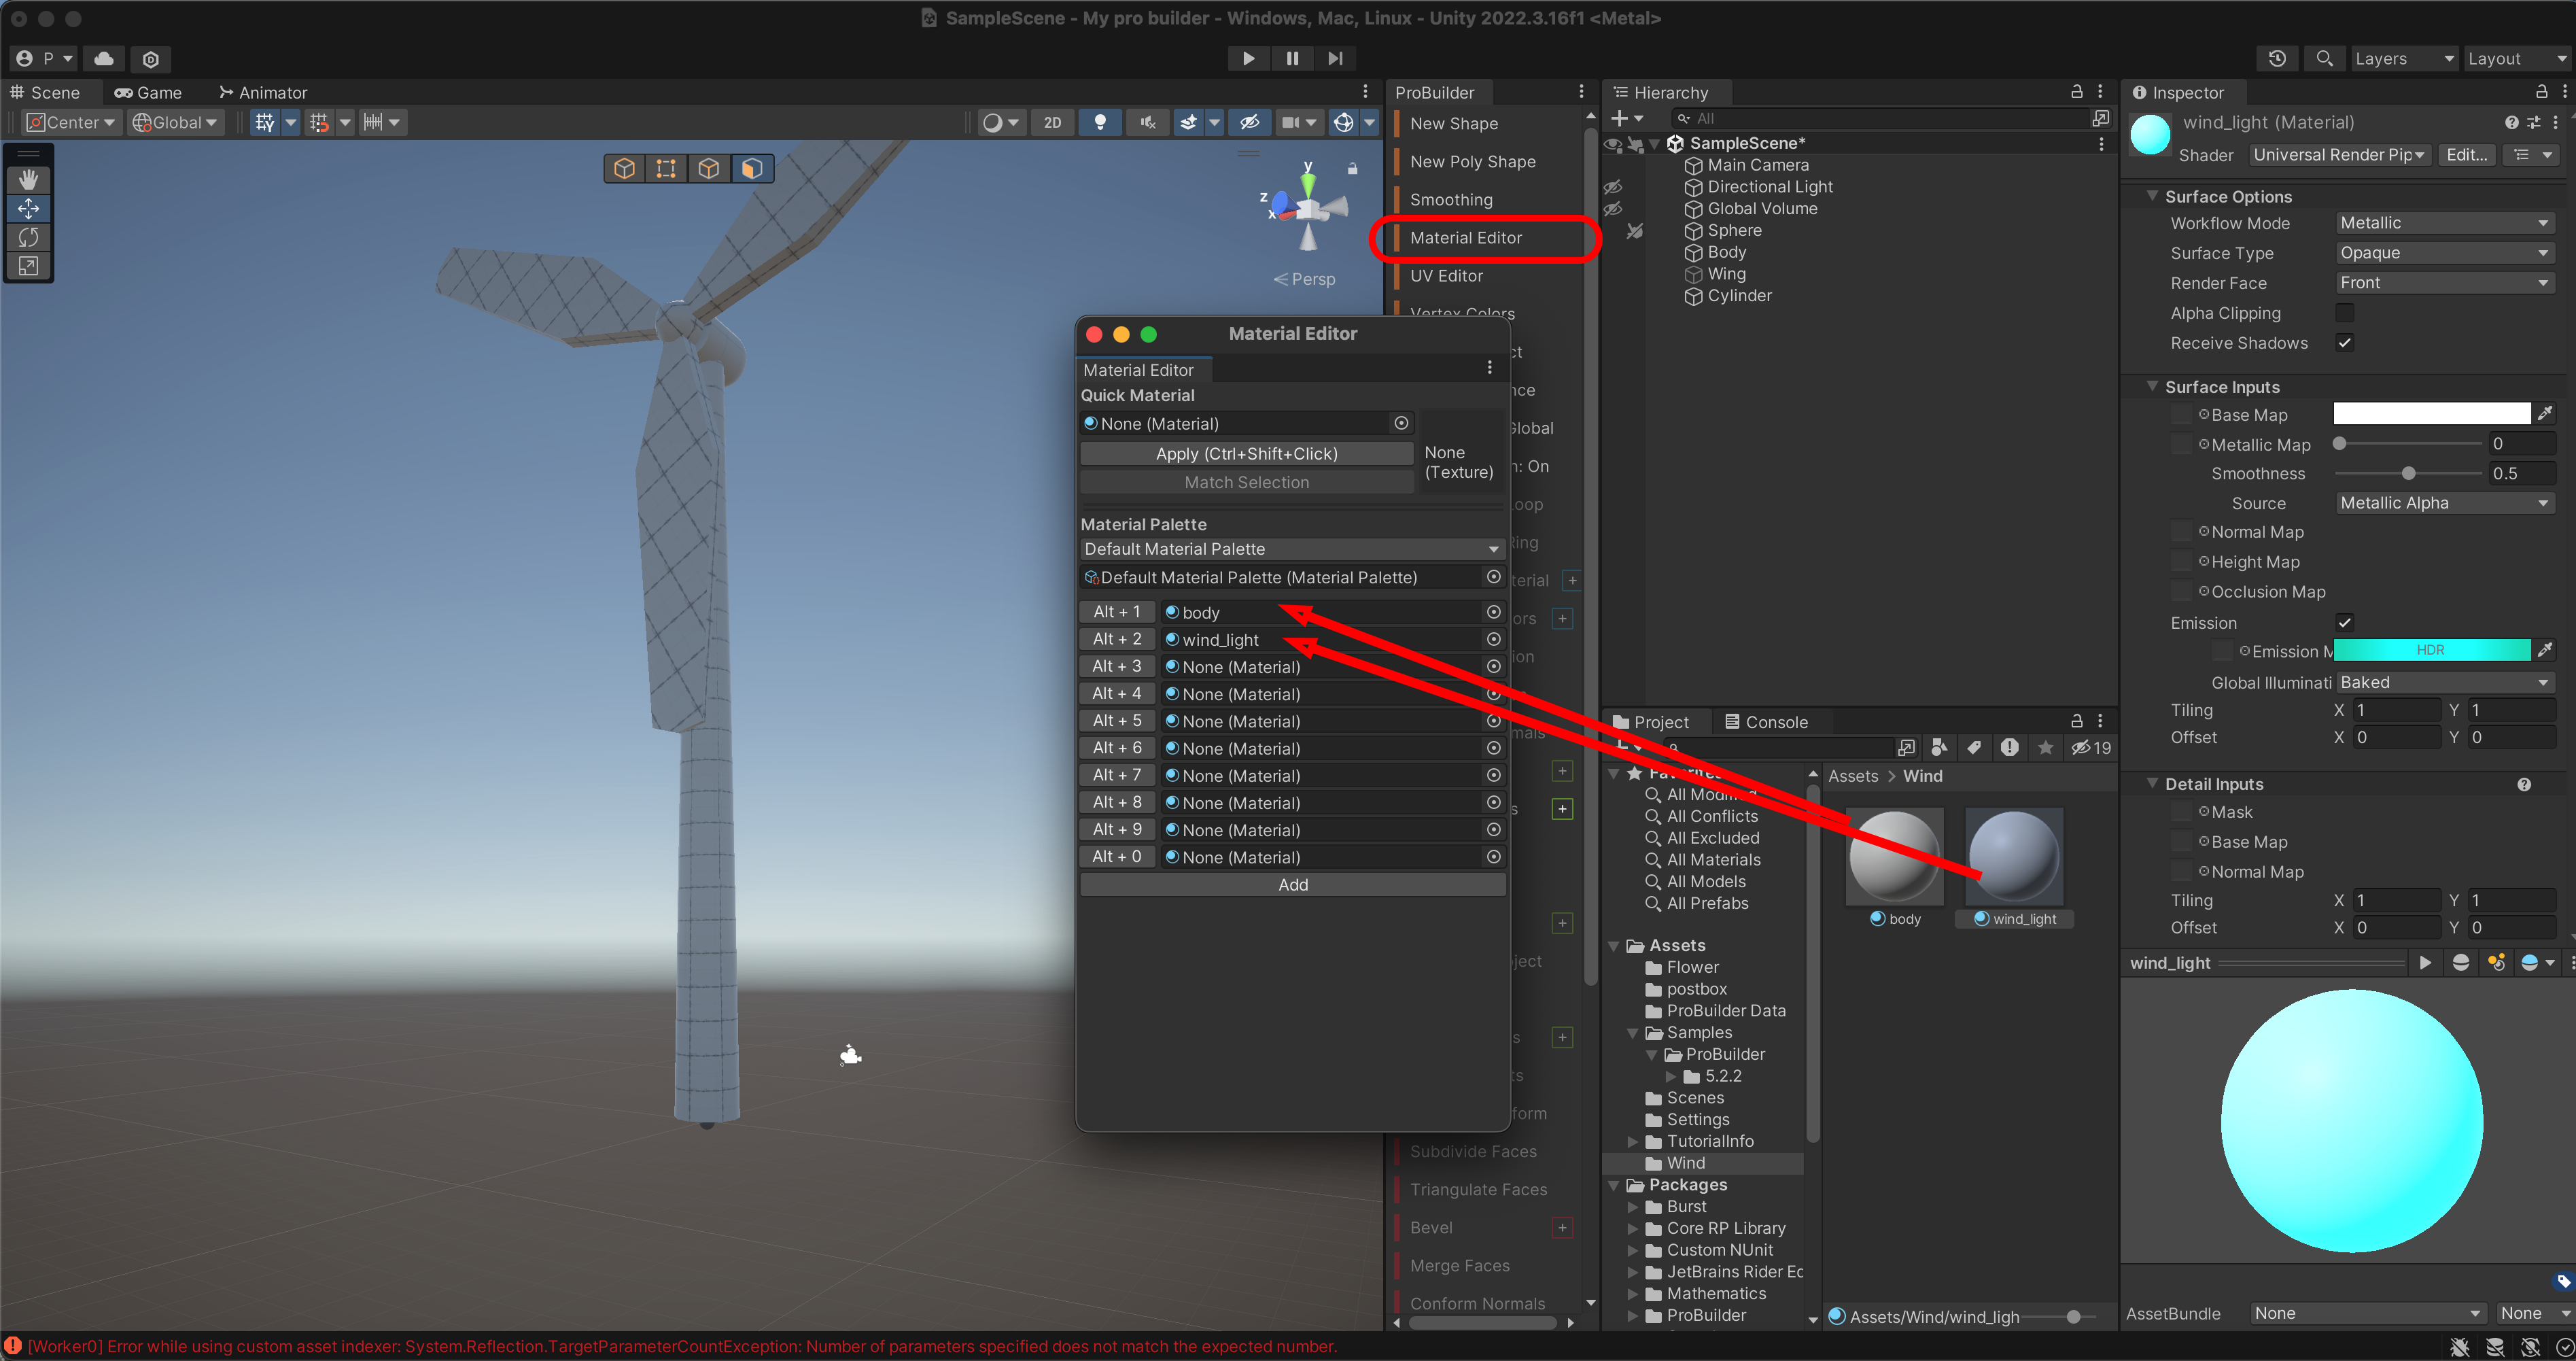
Task: Click ProBuilder vertex selection mode icon
Action: point(666,168)
